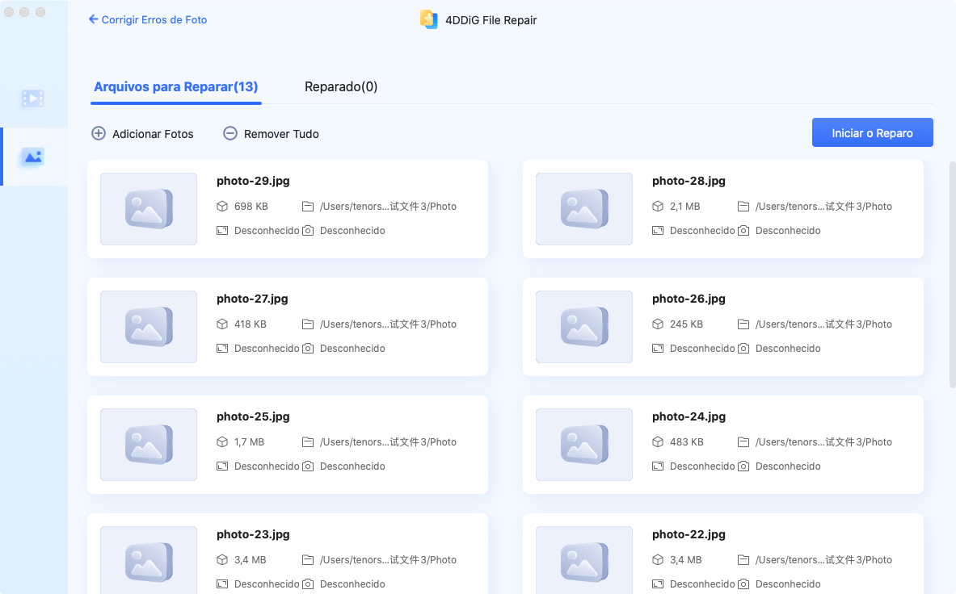Click Remover Tudo button

271,133
